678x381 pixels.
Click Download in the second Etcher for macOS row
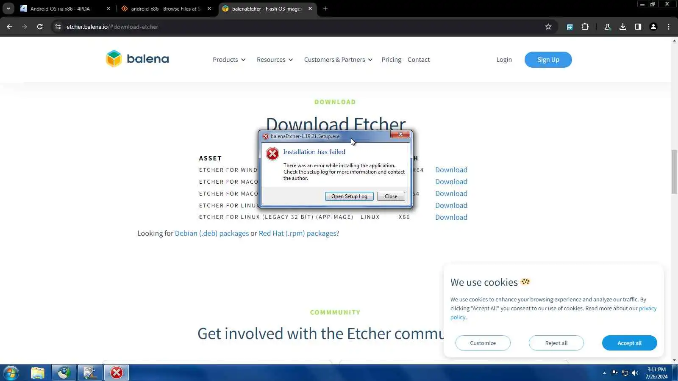tap(451, 193)
